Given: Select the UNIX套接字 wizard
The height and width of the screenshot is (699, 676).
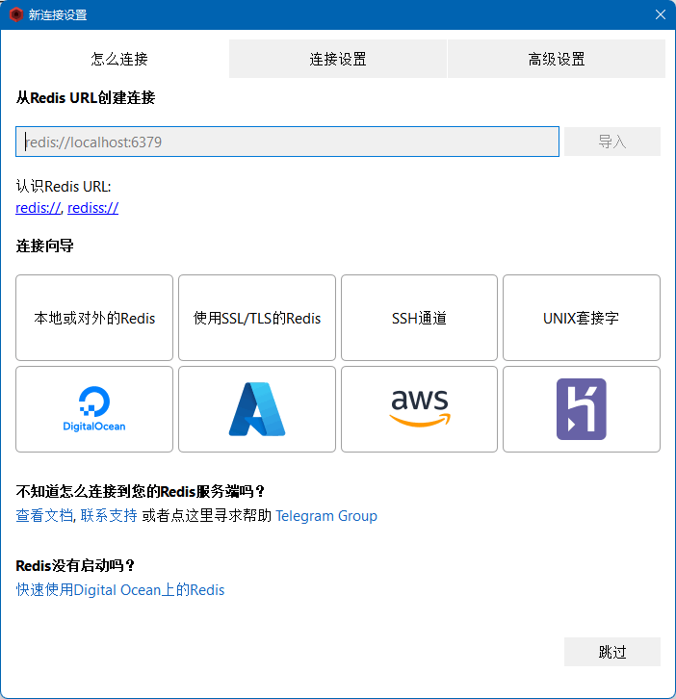Looking at the screenshot, I should click(x=582, y=318).
